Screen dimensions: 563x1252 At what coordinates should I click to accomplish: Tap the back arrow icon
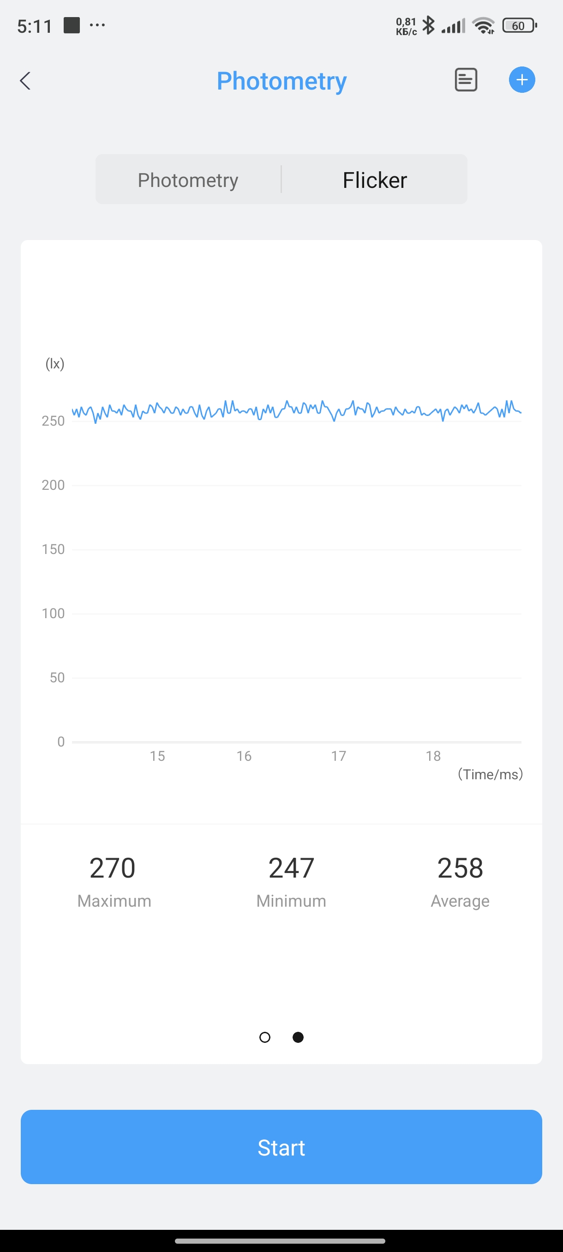[25, 81]
